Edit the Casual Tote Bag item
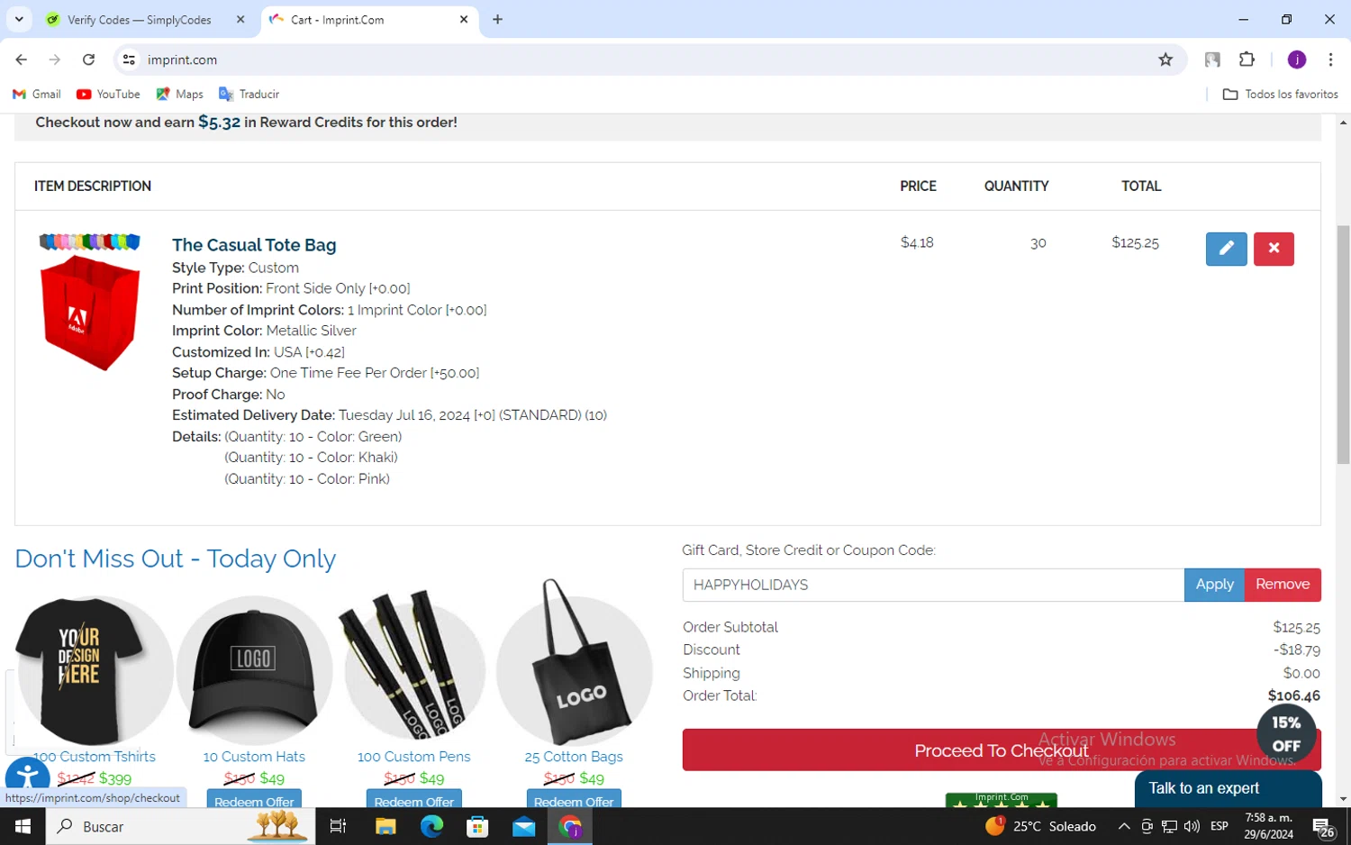 (1226, 249)
